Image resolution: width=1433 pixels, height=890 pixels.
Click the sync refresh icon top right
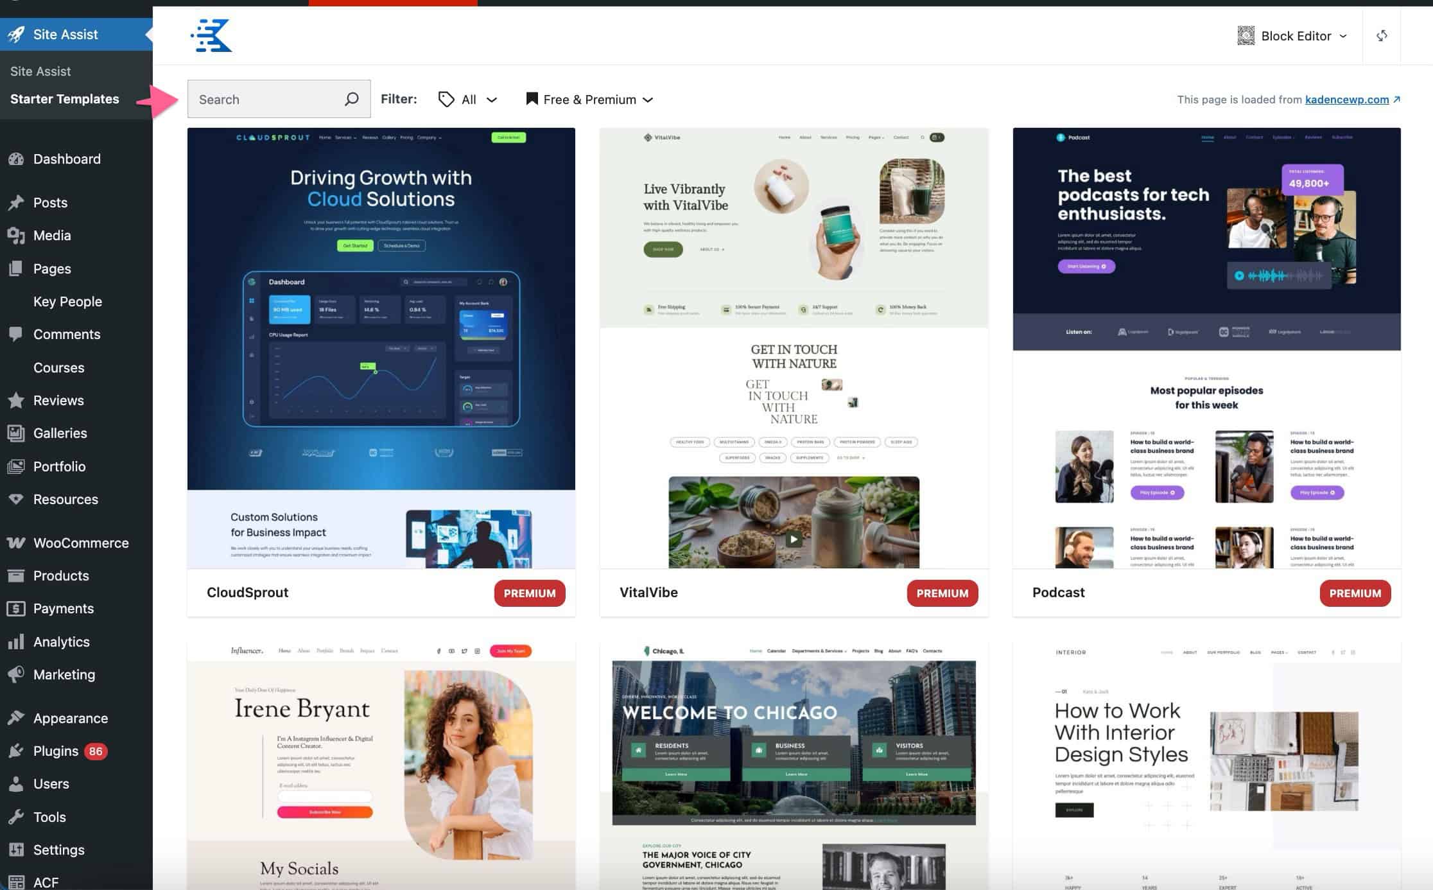click(1382, 36)
